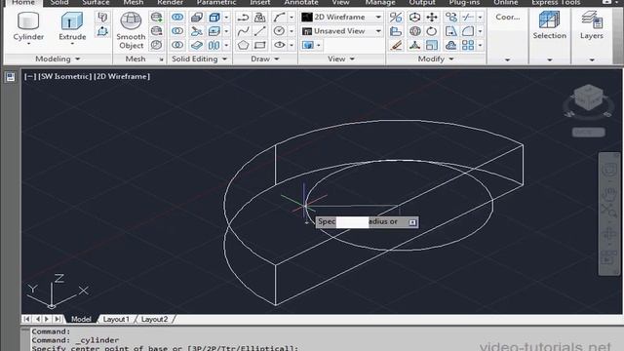Open the Extrude dropdown arrow
The width and height of the screenshot is (624, 351).
72,44
